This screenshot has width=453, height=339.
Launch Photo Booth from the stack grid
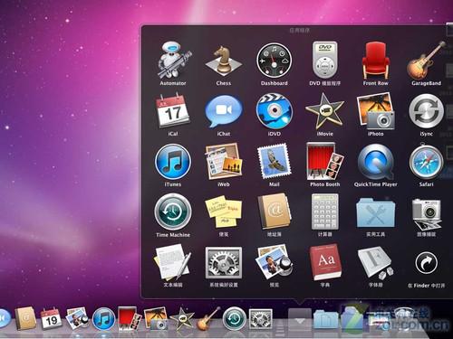tap(324, 162)
